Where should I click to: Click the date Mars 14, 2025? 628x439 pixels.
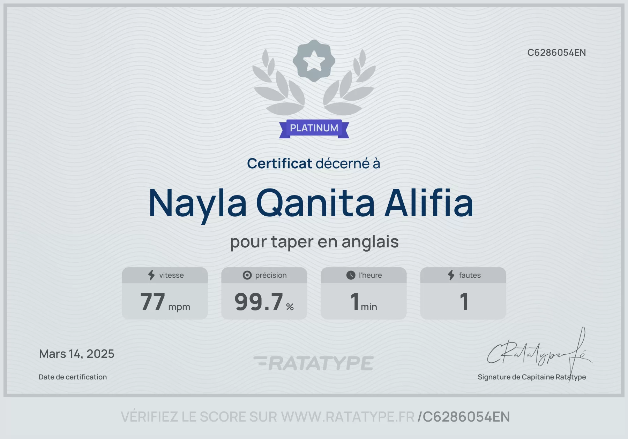(77, 354)
